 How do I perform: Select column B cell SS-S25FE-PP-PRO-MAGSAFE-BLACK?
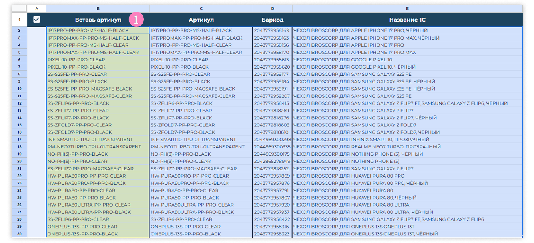coord(98,89)
